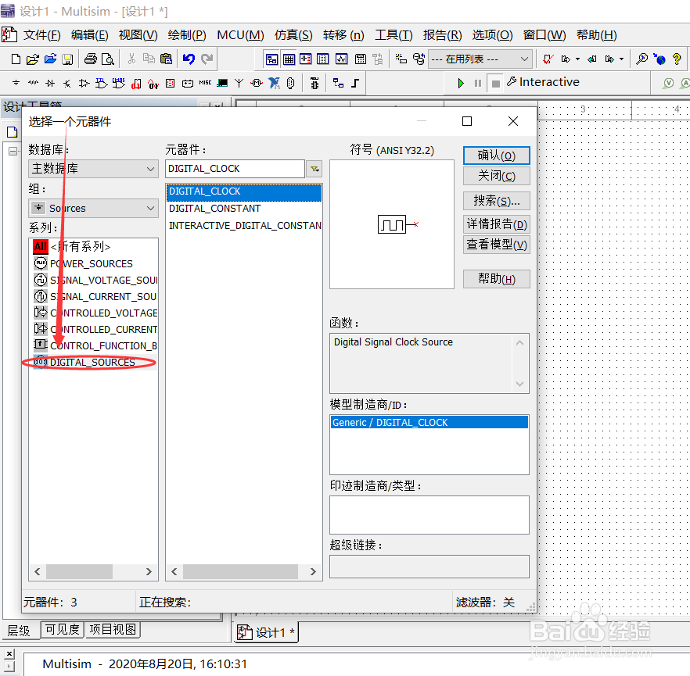Open the 文件(F) menu
This screenshot has height=676, width=690.
click(x=41, y=35)
